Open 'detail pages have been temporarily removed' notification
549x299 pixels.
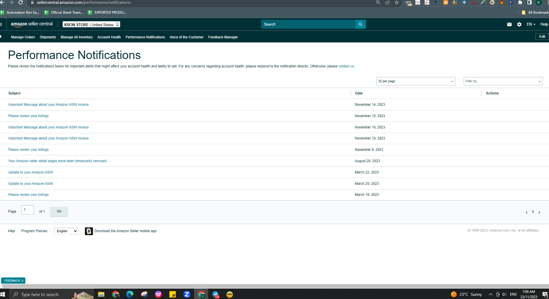click(x=57, y=161)
